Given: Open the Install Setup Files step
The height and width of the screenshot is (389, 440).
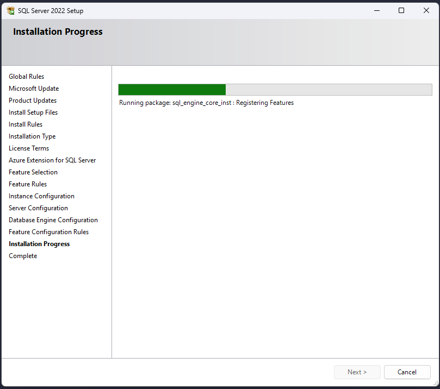Looking at the screenshot, I should [33, 112].
